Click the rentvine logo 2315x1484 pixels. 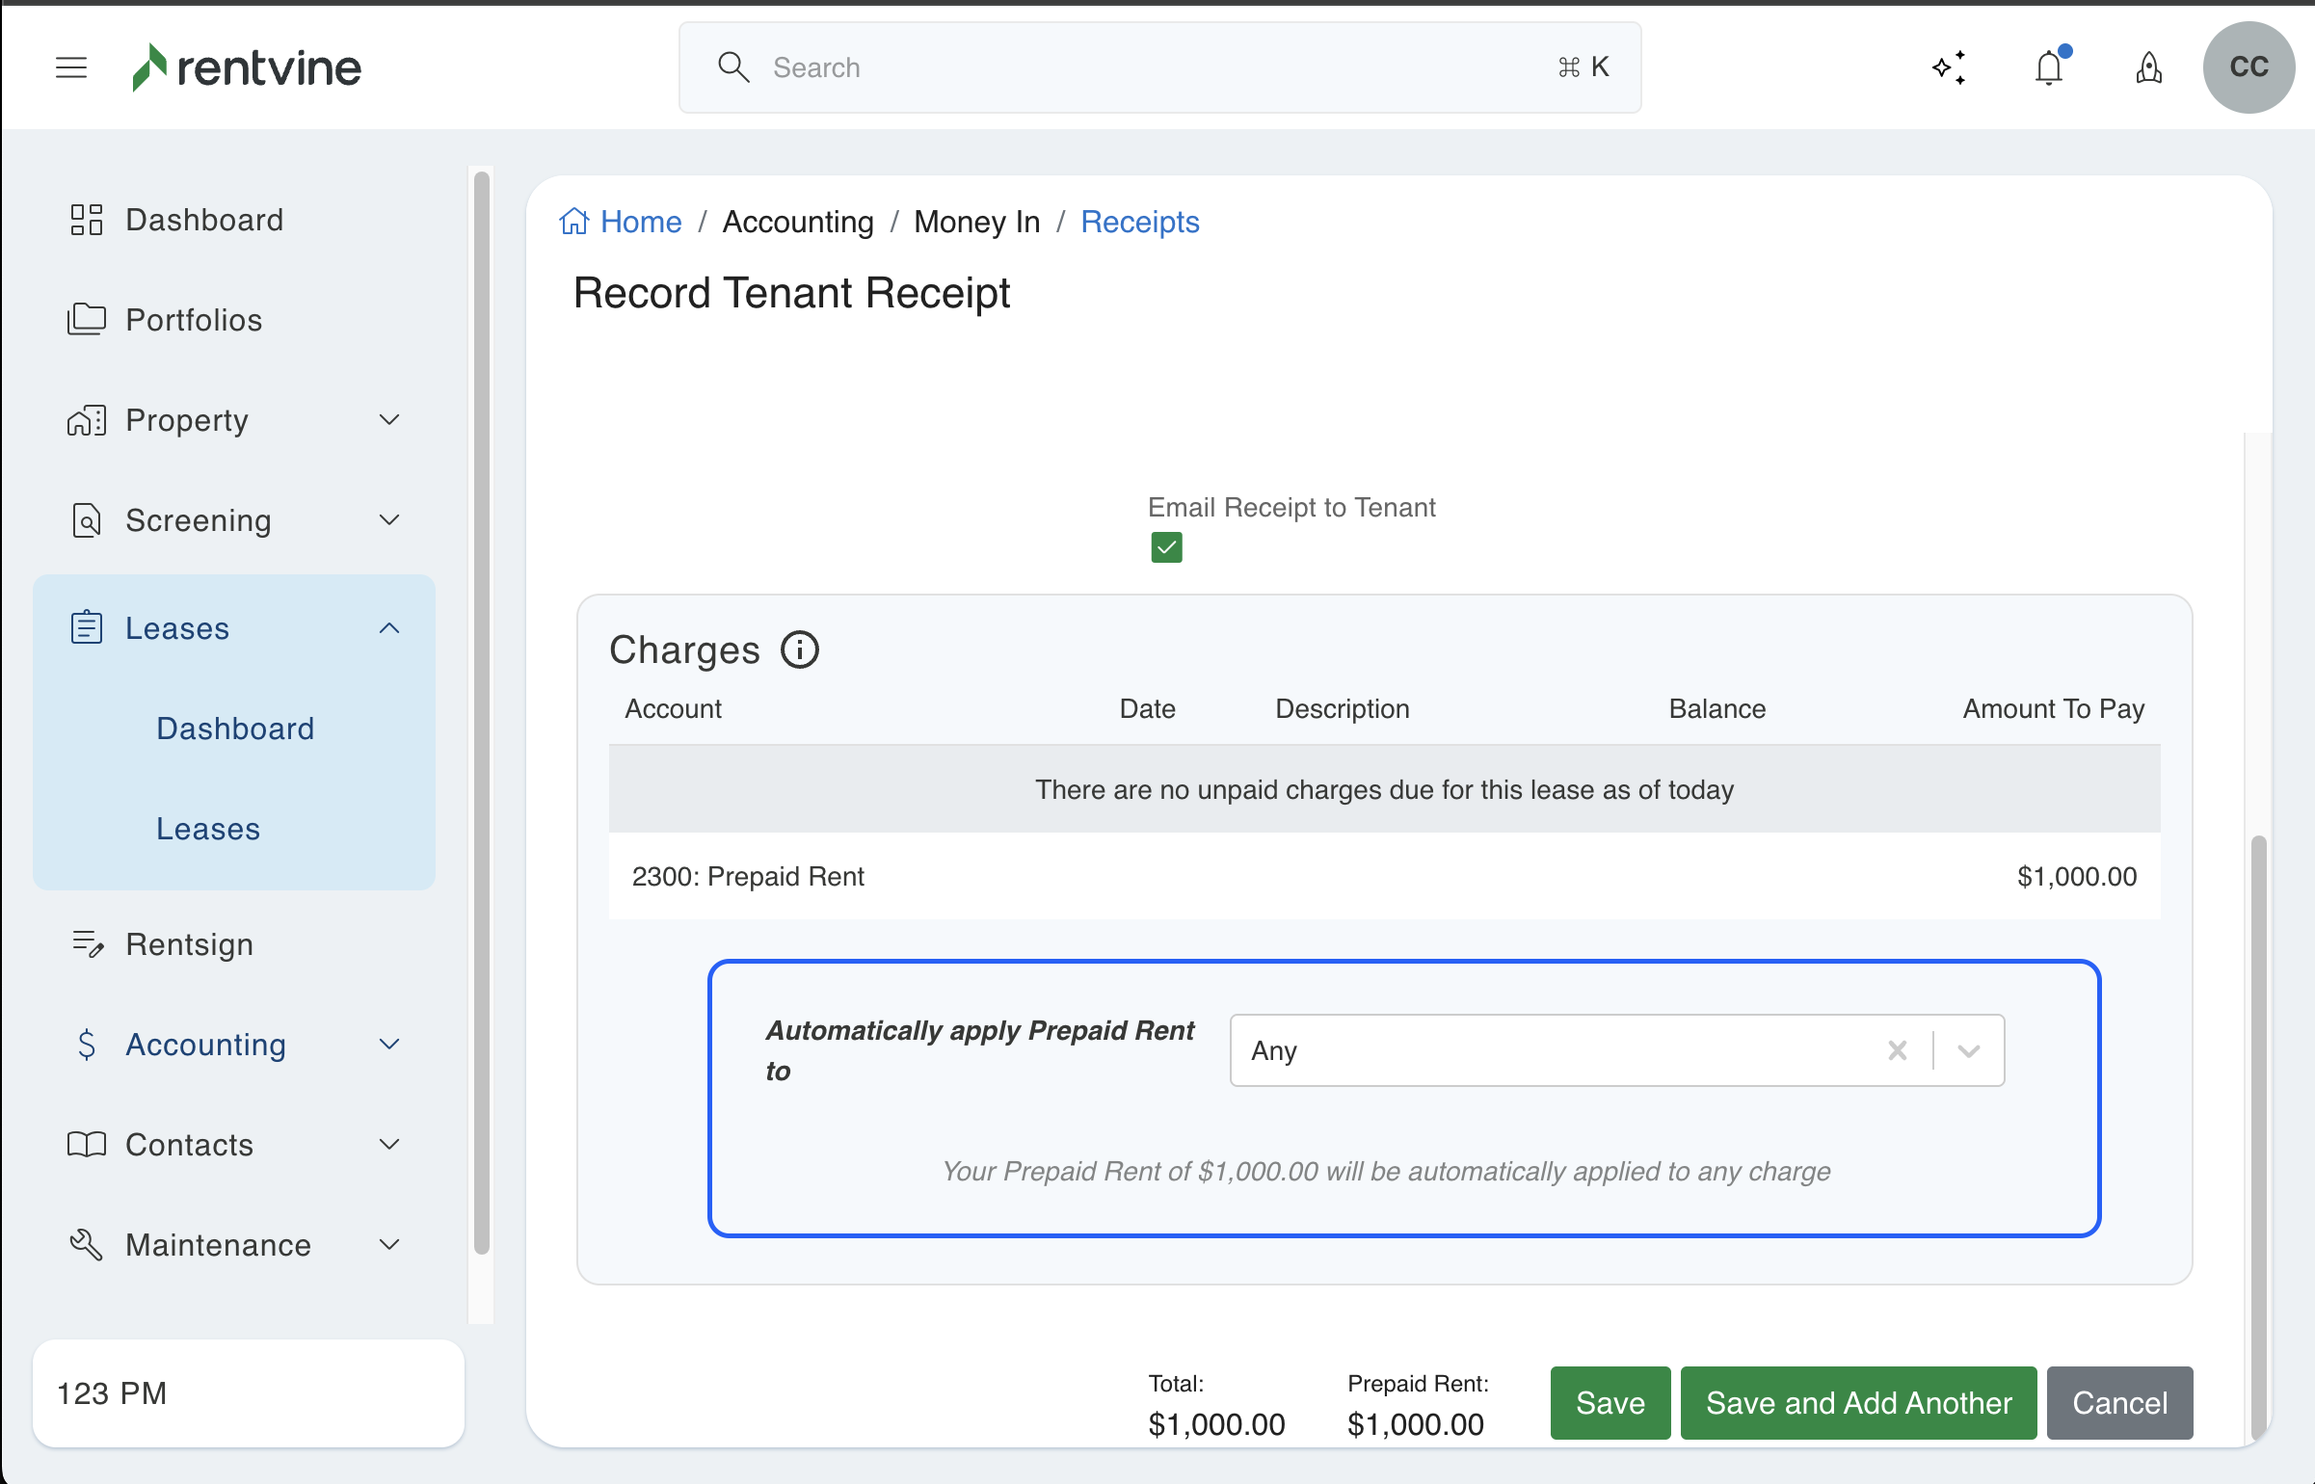(247, 67)
